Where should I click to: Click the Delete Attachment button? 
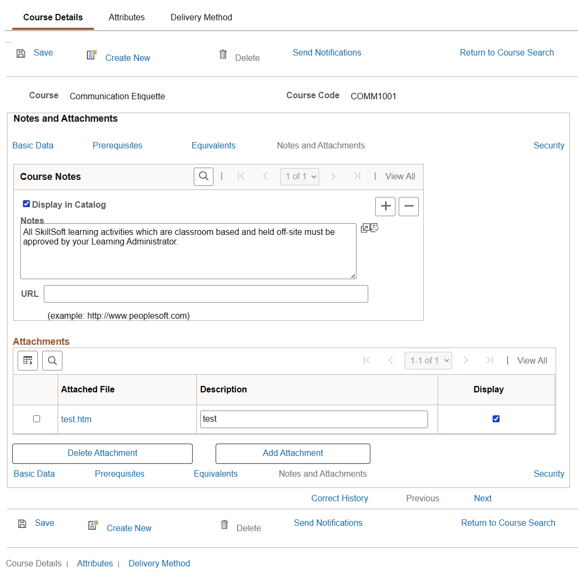coord(102,454)
